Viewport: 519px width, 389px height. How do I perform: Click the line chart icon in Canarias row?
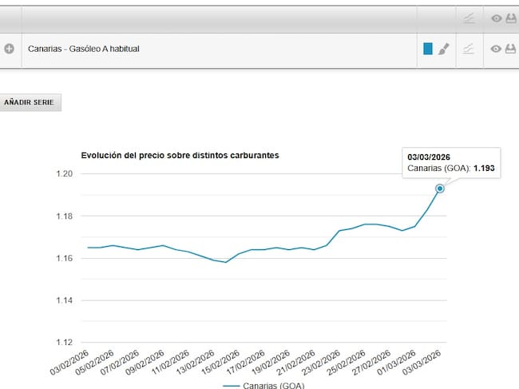(x=469, y=50)
